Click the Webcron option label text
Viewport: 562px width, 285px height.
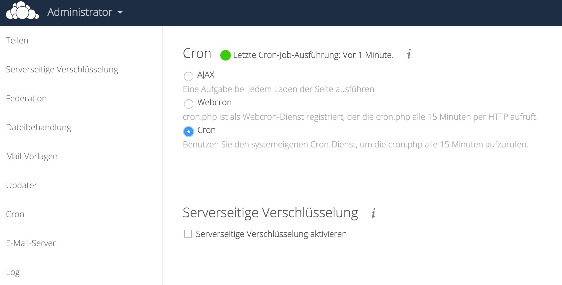[x=214, y=102]
